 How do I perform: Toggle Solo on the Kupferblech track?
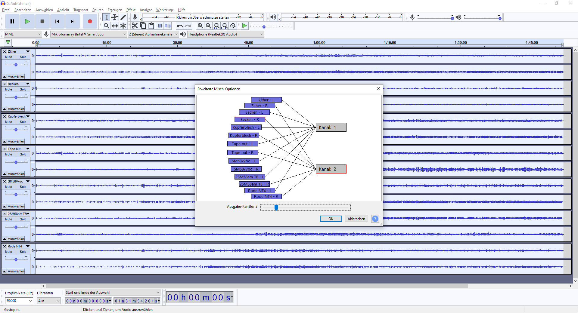coord(23,122)
